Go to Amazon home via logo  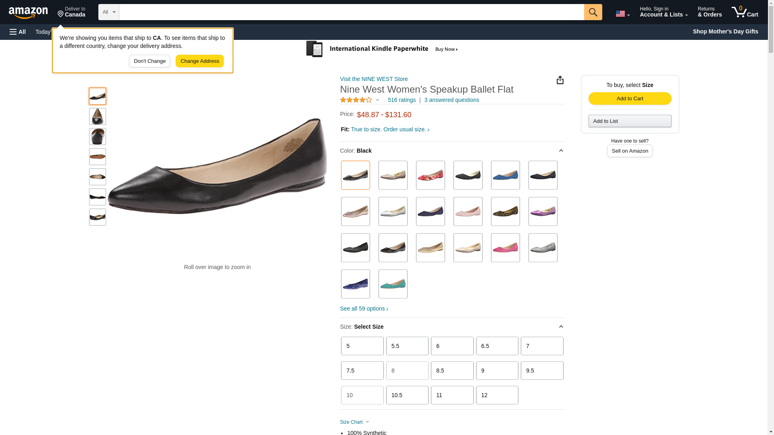(x=28, y=12)
